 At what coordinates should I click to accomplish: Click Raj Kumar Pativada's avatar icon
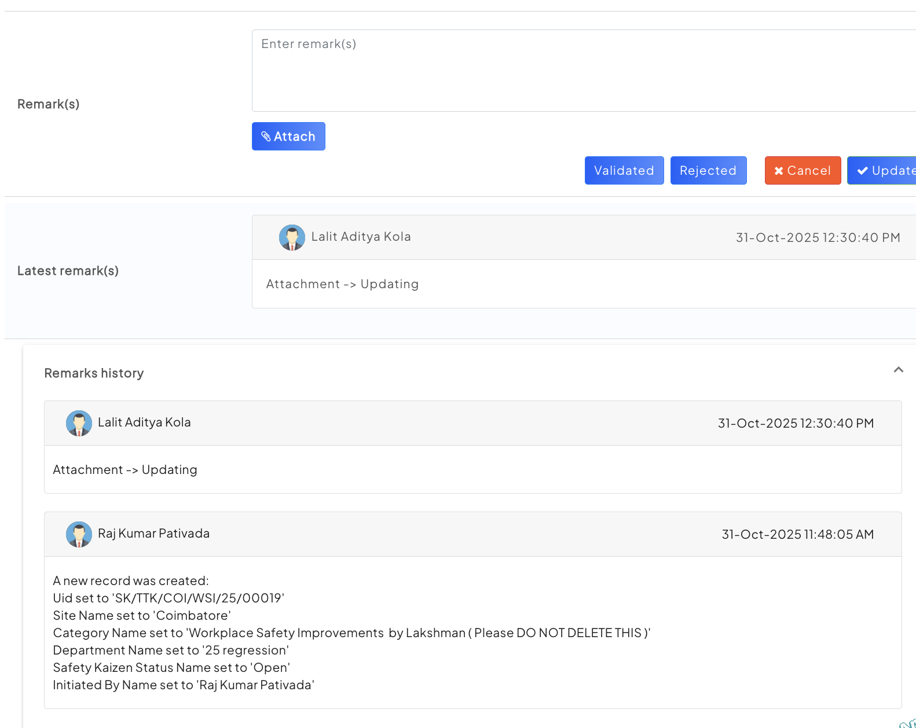coord(79,534)
